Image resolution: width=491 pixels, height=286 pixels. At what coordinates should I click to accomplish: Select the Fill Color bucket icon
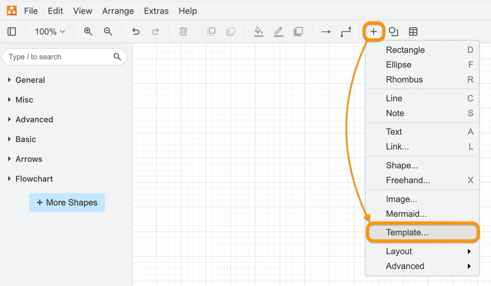pos(258,32)
